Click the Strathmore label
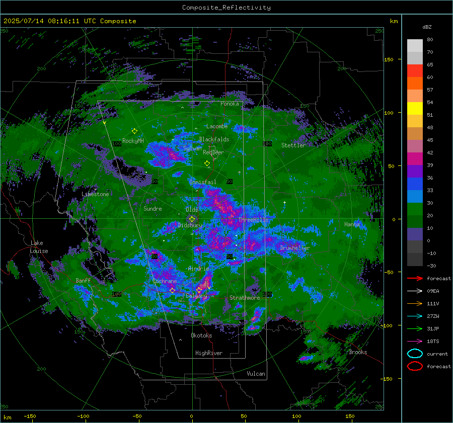Image resolution: width=453 pixels, height=423 pixels. [x=245, y=297]
